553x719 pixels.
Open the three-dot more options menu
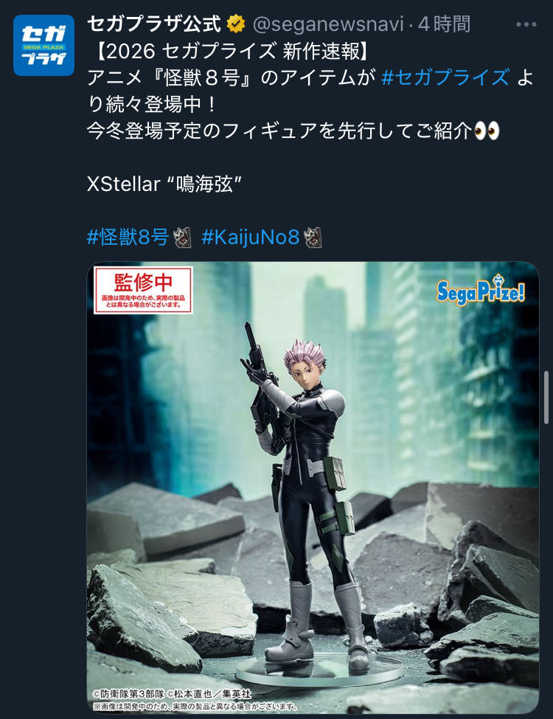point(526,24)
